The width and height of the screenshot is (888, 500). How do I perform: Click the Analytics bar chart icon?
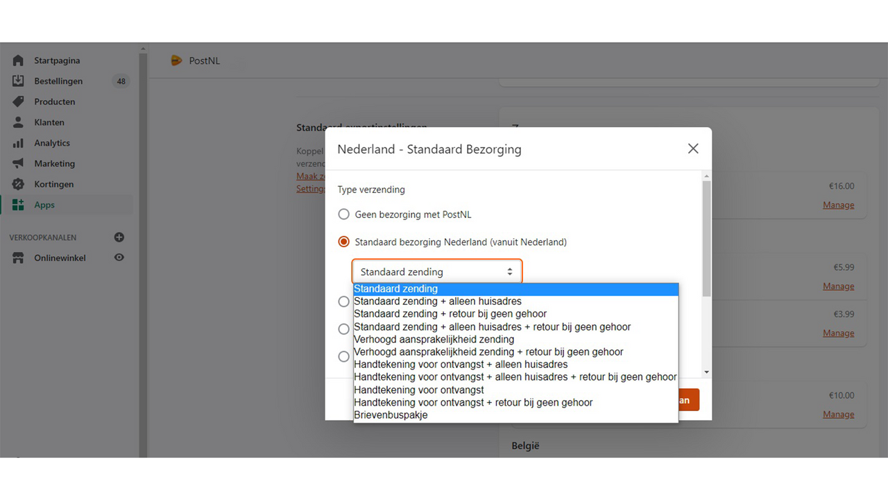tap(18, 143)
